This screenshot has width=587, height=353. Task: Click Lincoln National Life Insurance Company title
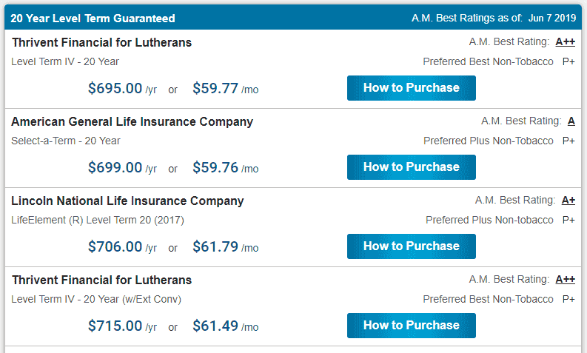[x=127, y=201]
